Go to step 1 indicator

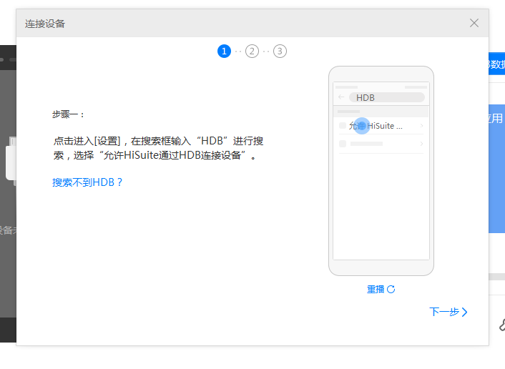click(224, 51)
